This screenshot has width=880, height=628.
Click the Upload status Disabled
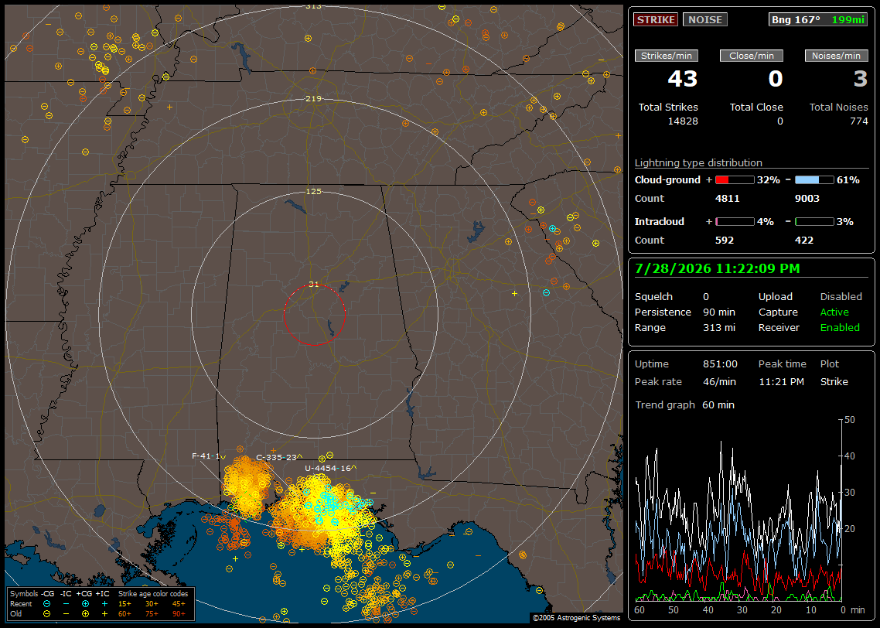[x=841, y=297]
